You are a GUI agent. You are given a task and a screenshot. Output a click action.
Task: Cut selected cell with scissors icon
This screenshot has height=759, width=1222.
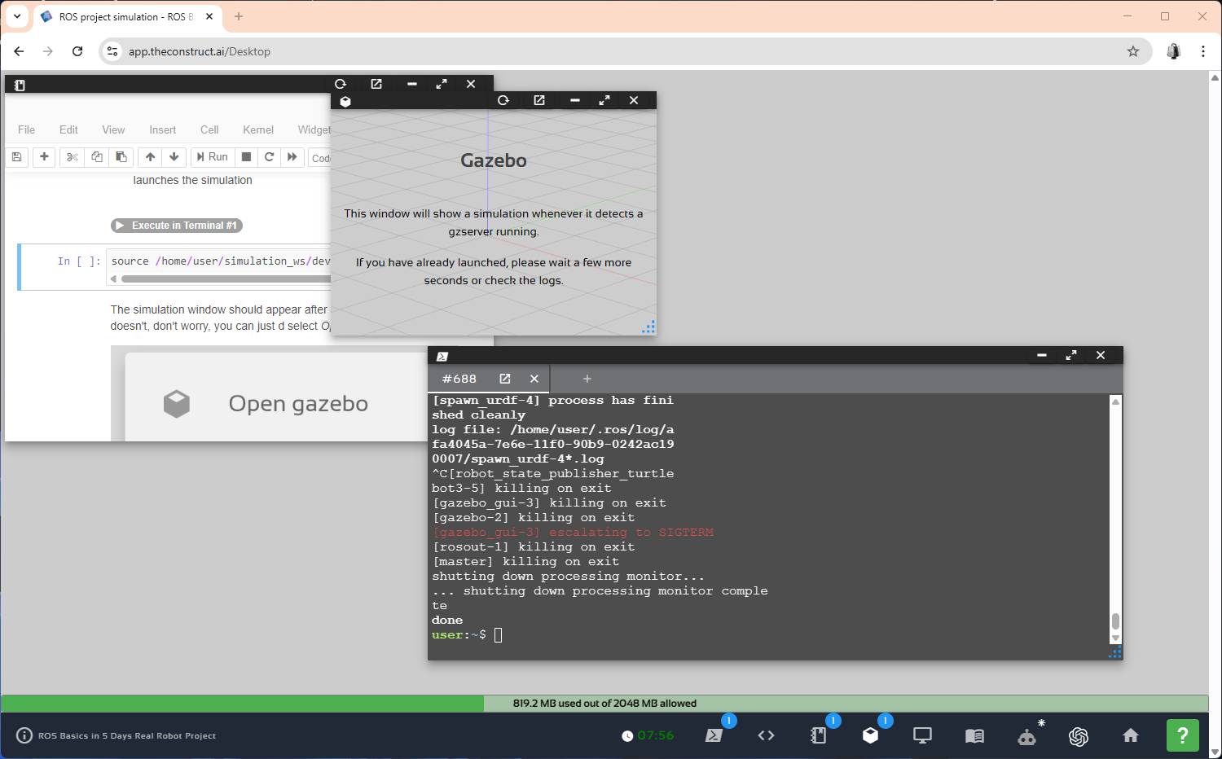[x=72, y=157]
